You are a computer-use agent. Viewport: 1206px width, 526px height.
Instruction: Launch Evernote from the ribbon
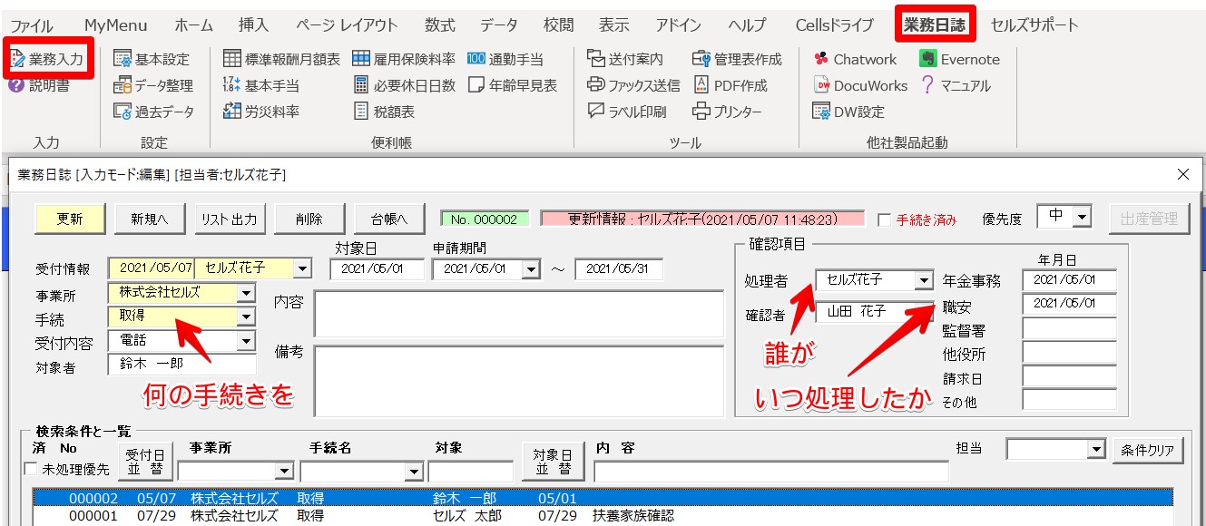(x=959, y=60)
